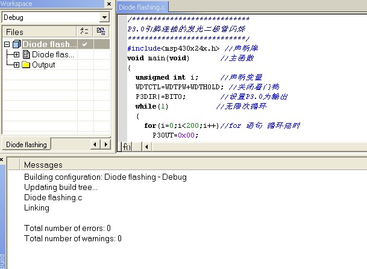This screenshot has width=367, height=269.
Task: Click the Diode flashing project cube icon
Action: pos(16,44)
